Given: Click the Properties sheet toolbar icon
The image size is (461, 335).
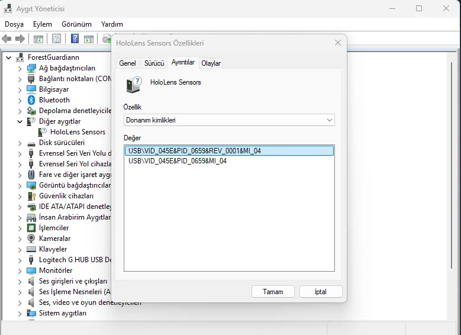Looking at the screenshot, I should [56, 38].
